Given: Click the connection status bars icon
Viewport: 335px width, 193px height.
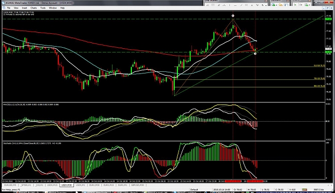Looking at the screenshot, I should click(304, 189).
